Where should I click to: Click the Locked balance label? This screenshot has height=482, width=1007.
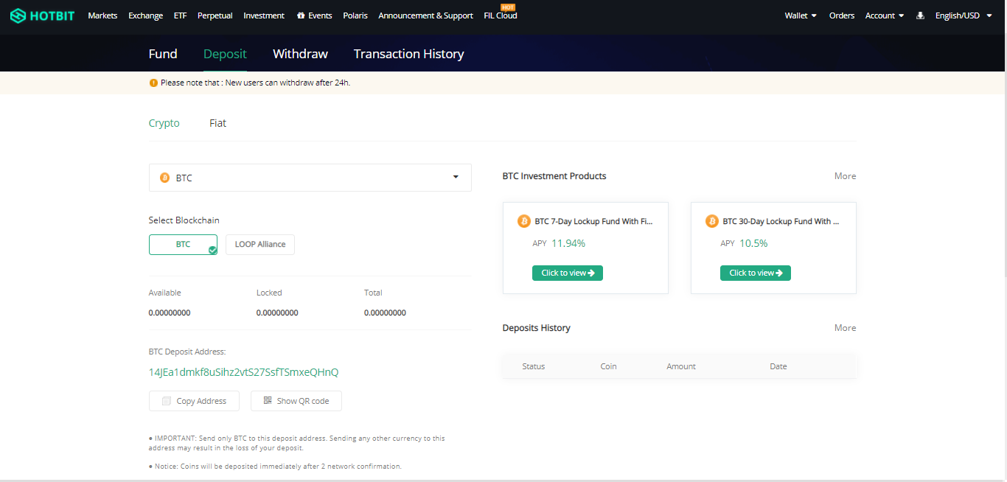point(269,293)
